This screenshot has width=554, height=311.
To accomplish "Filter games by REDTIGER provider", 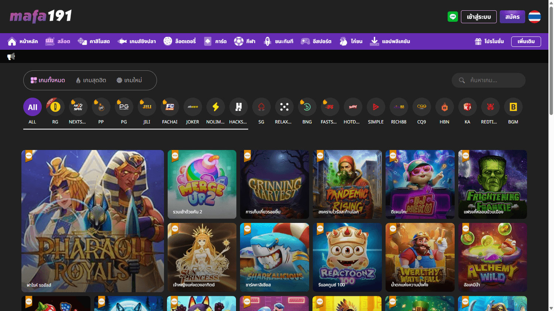I will point(490,107).
